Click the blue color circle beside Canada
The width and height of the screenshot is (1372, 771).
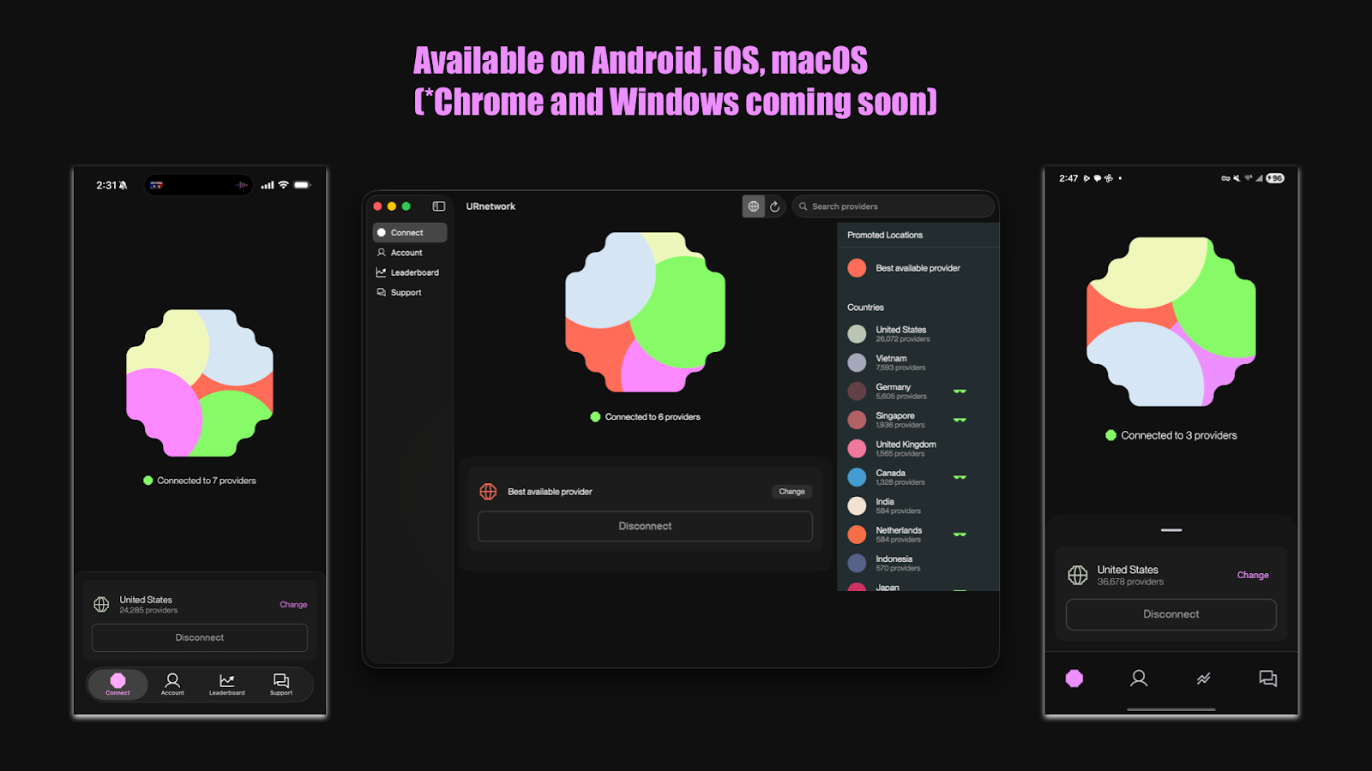click(x=857, y=477)
